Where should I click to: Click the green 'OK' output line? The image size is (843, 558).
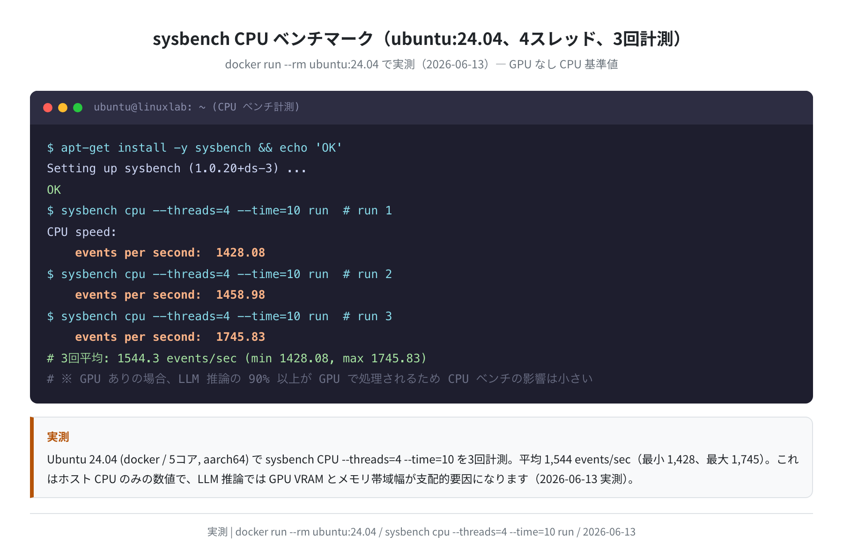coord(54,190)
